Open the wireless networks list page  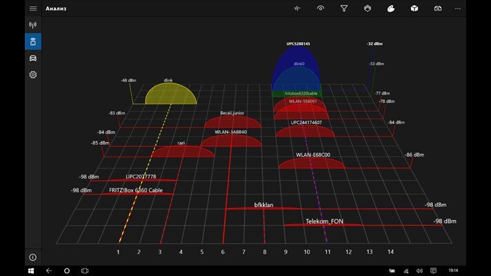pos(32,25)
